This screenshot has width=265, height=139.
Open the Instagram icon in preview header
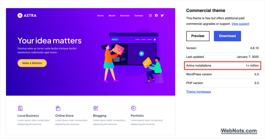pyautogui.click(x=150, y=15)
